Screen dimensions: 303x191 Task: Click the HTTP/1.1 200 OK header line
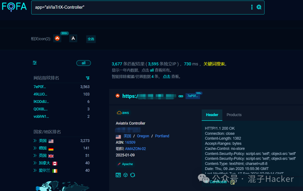pyautogui.click(x=220, y=128)
